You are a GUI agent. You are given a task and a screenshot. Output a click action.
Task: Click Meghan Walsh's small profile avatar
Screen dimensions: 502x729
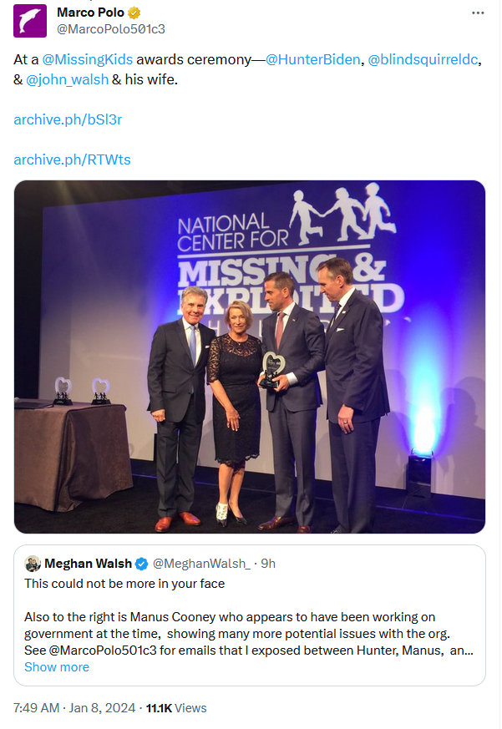coord(33,564)
